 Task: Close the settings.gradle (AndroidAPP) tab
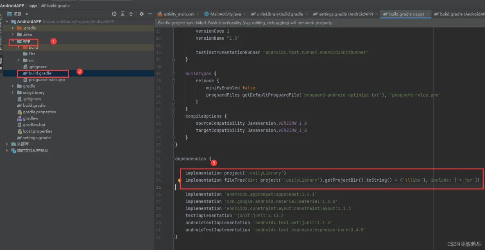point(376,14)
